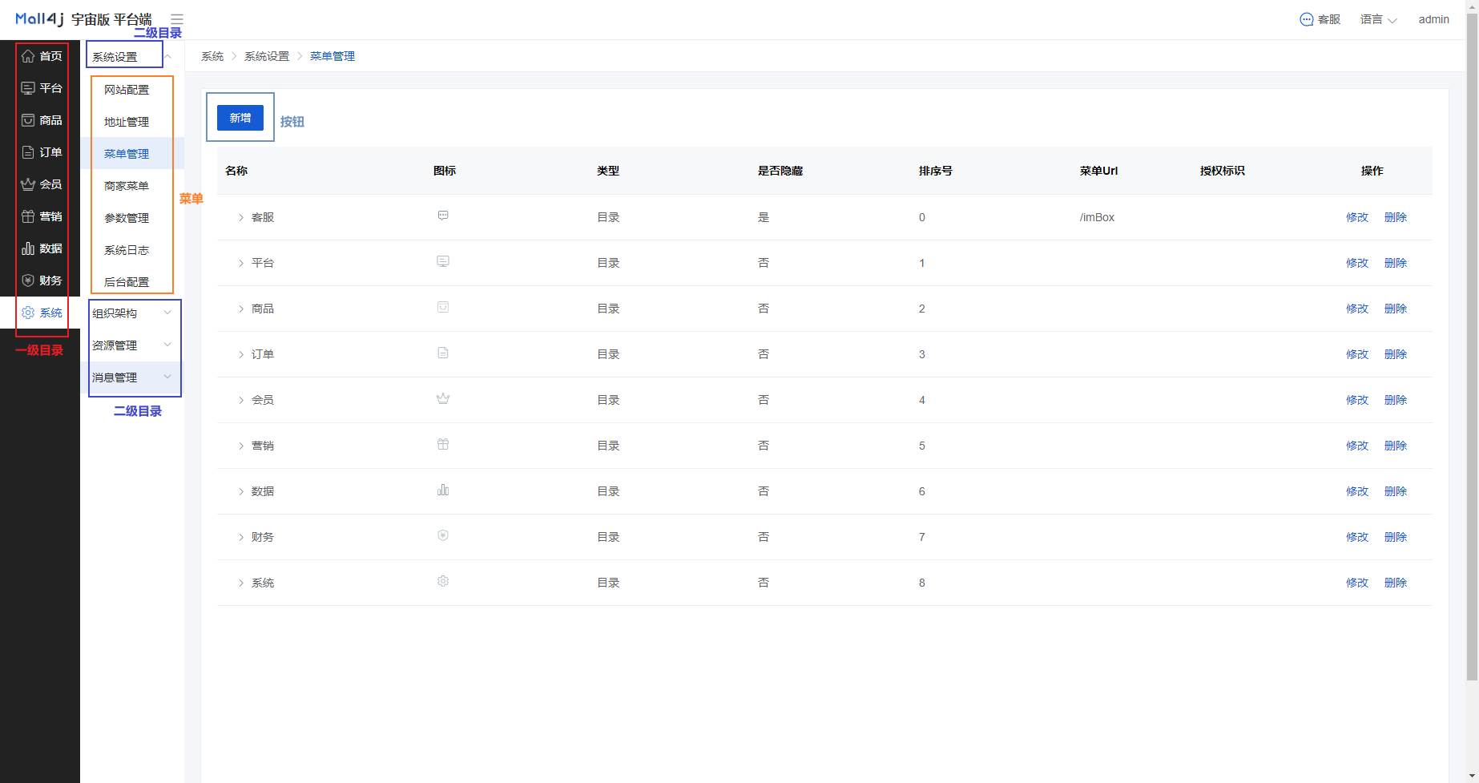Expand the 系统 row in menu table
The image size is (1479, 783).
click(240, 583)
